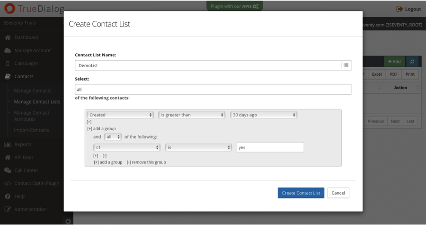This screenshot has height=225, width=426.
Task: Click the Print button
Action: coord(410,74)
